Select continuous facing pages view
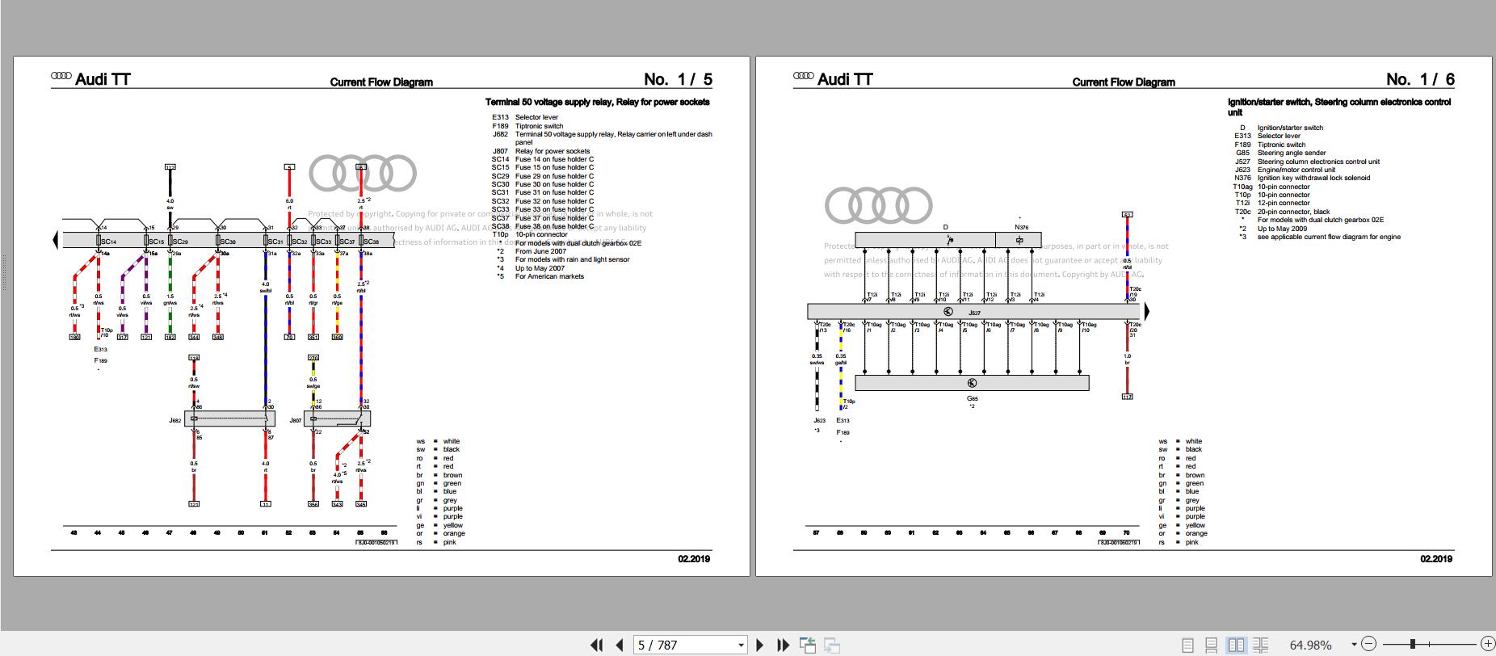Image resolution: width=1496 pixels, height=656 pixels. [1259, 645]
